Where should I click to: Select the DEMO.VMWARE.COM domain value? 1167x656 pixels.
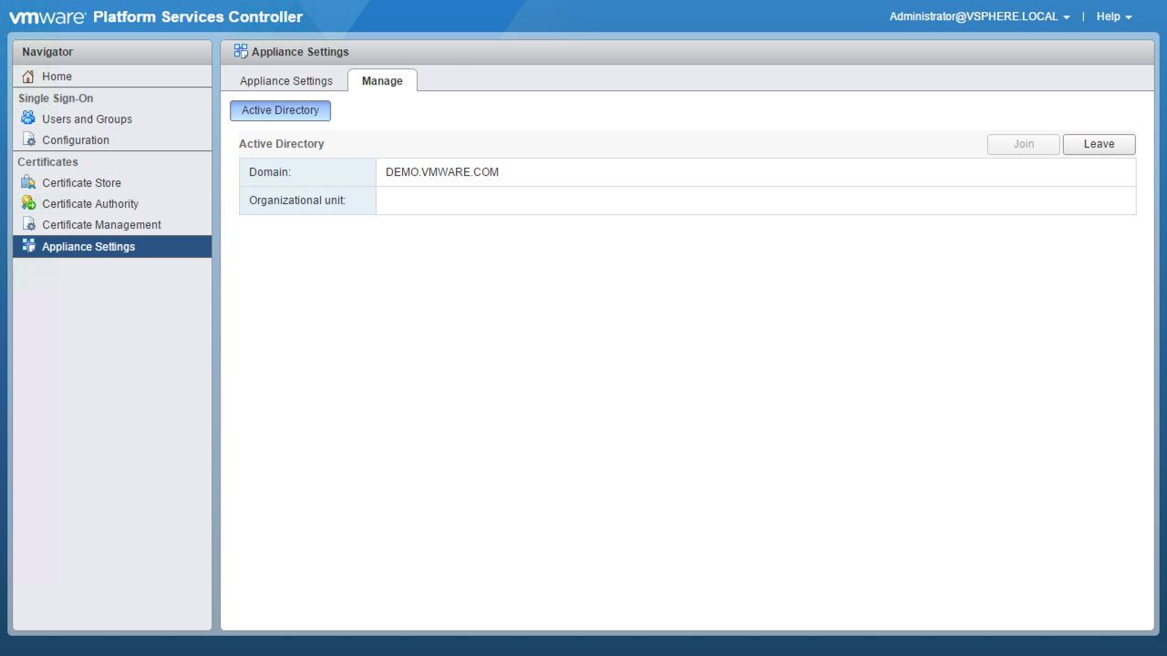click(442, 172)
